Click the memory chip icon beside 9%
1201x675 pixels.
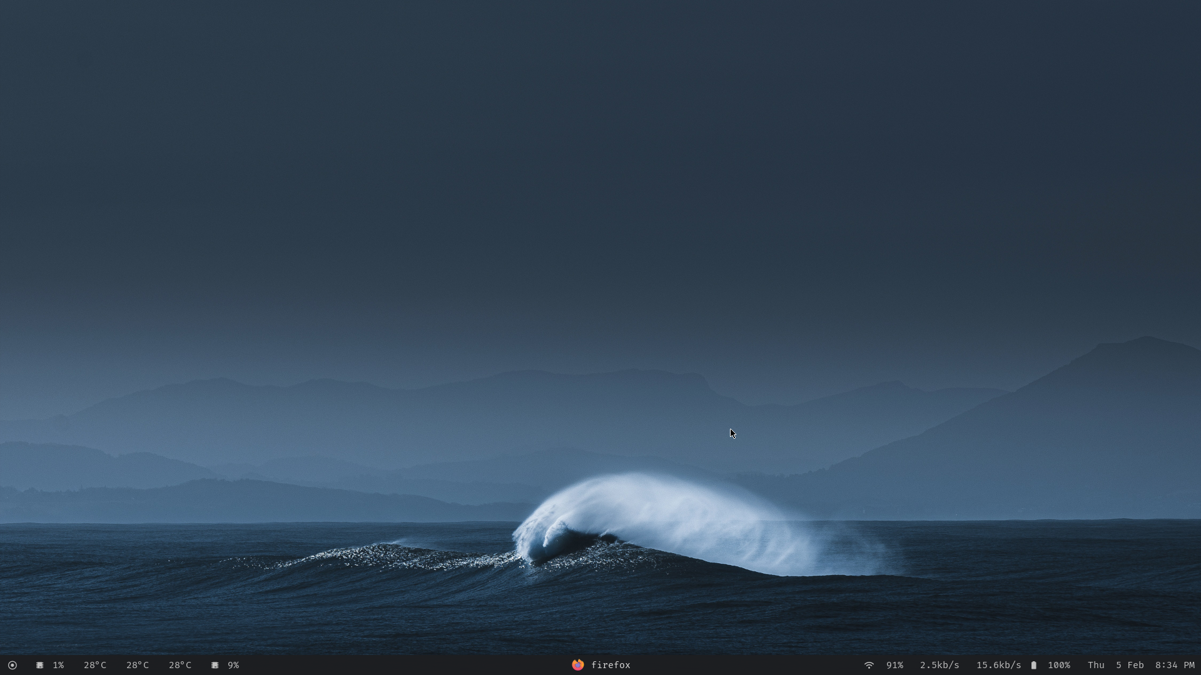click(x=215, y=665)
